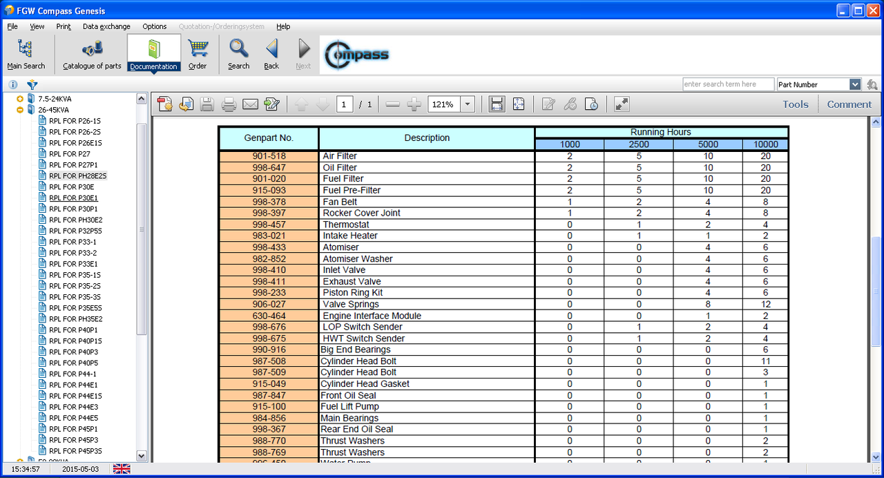Screen dimensions: 884x478
Task: Collapse the 26-45KVA tree node
Action: [20, 110]
